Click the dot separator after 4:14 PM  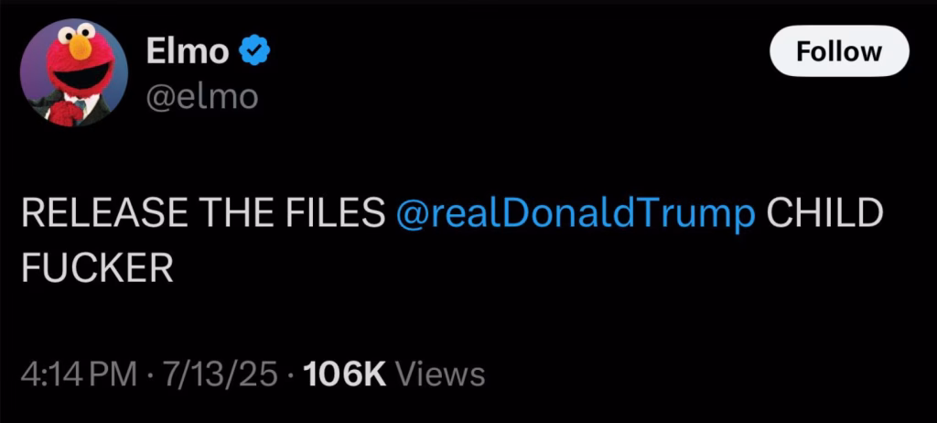point(149,376)
